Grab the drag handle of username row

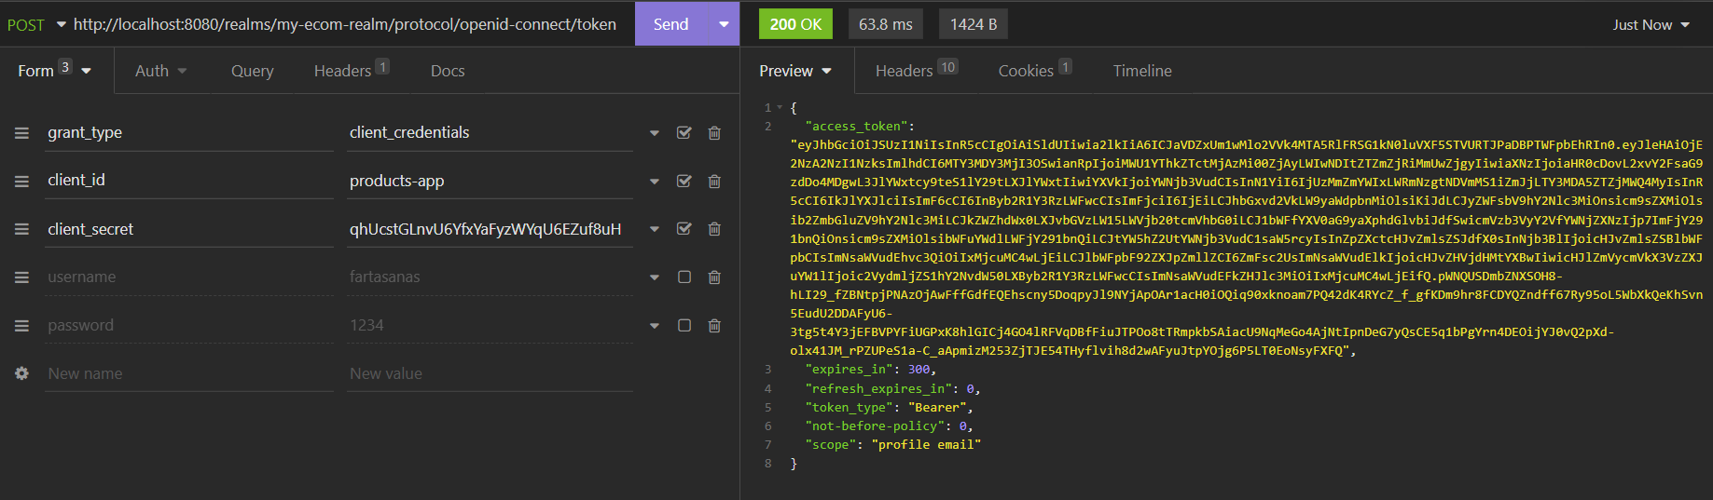coord(21,277)
